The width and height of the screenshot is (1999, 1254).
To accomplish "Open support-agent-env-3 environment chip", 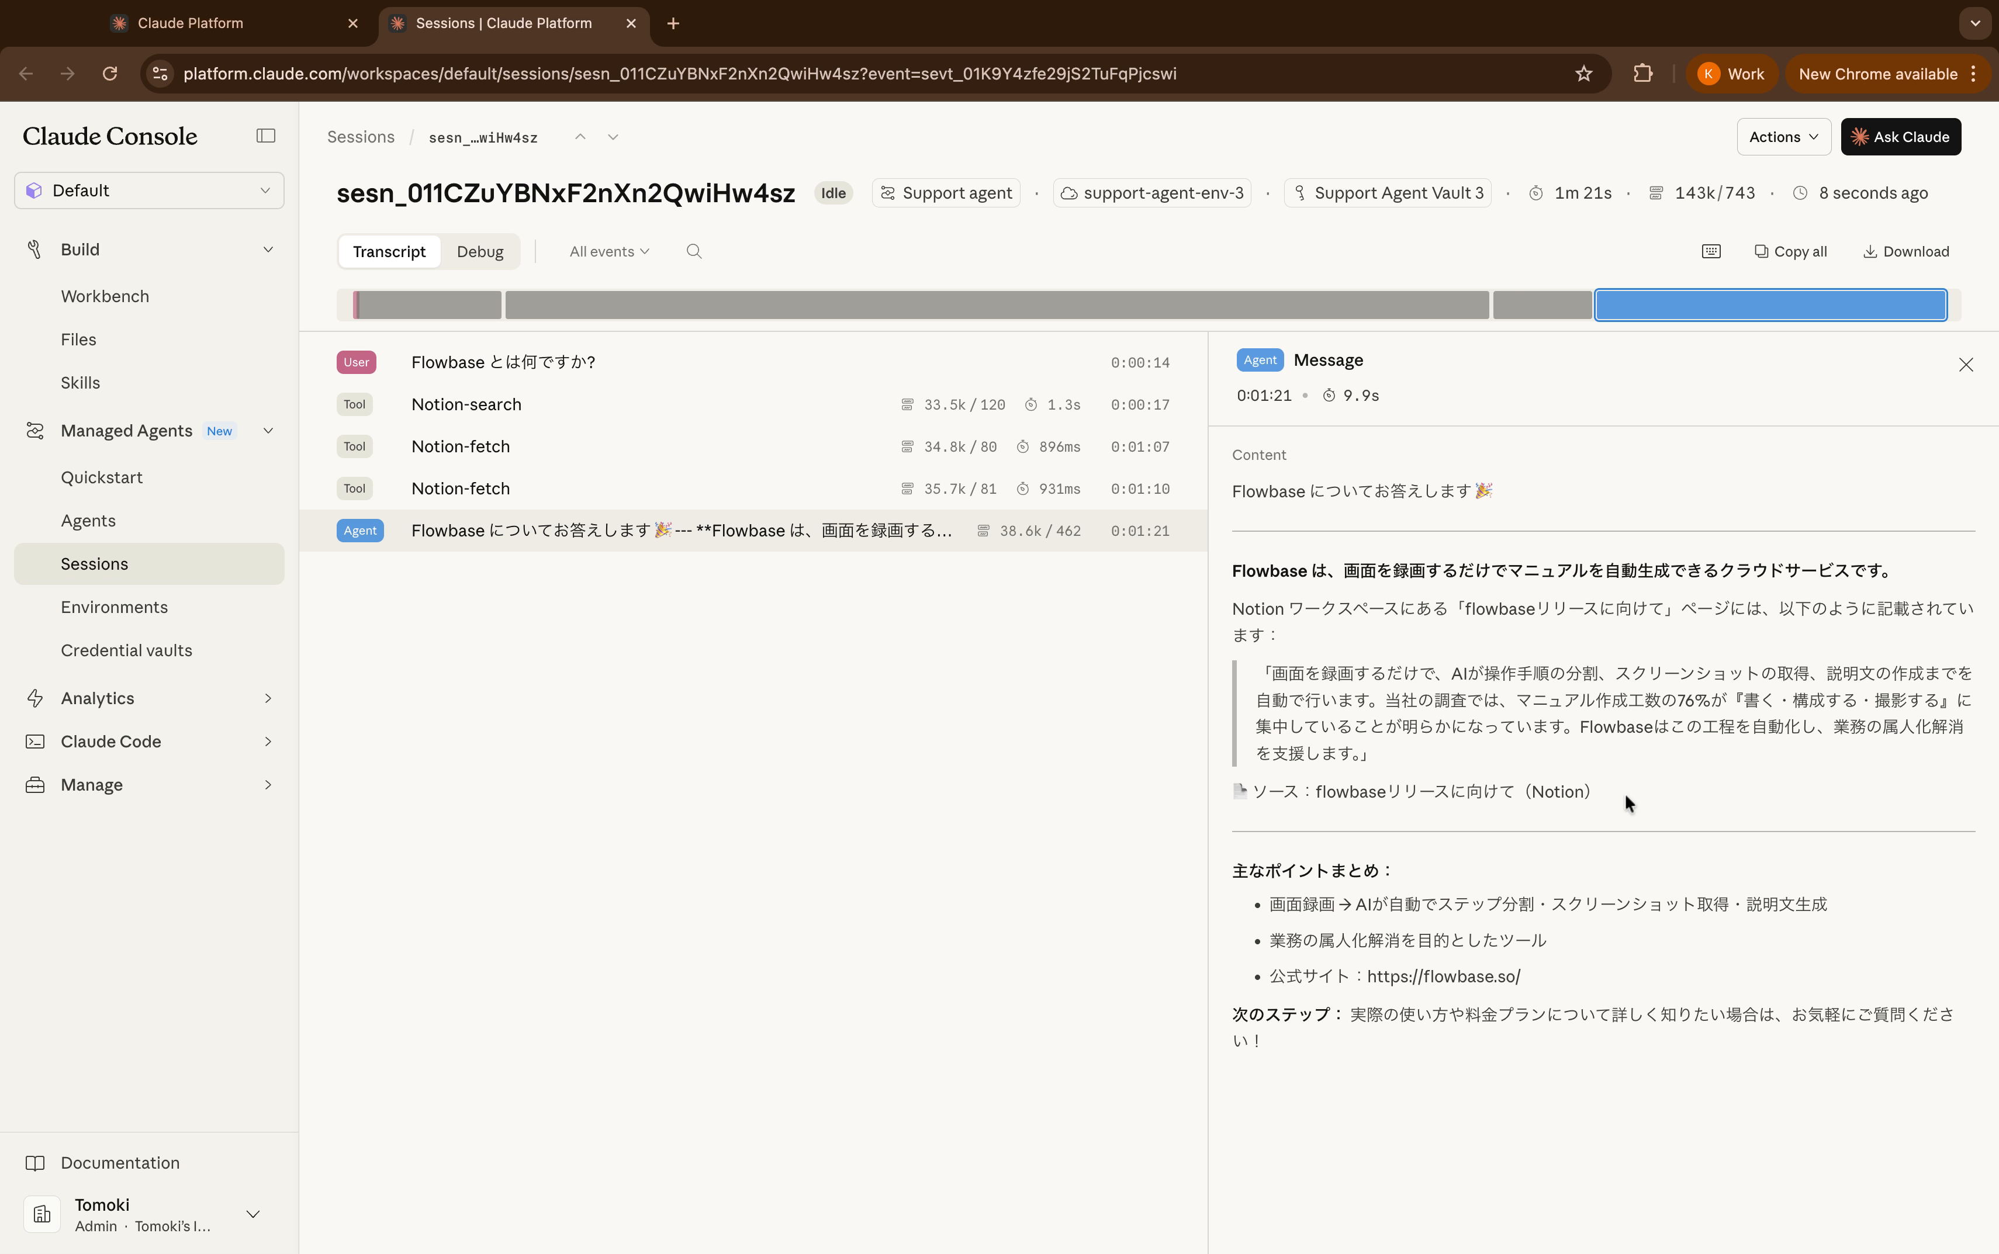I will 1152,193.
